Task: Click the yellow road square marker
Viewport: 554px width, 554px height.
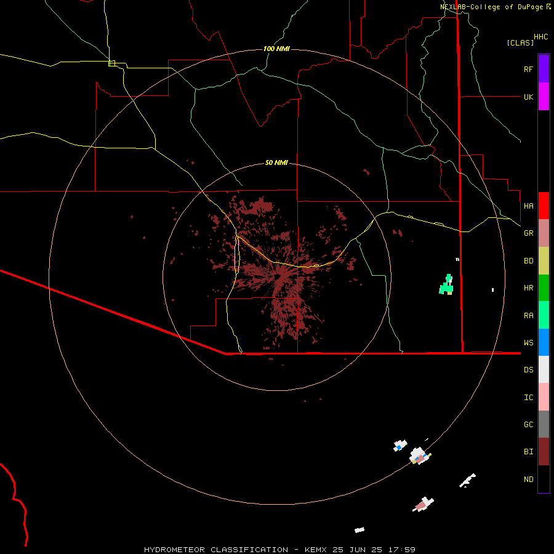Action: (x=111, y=63)
